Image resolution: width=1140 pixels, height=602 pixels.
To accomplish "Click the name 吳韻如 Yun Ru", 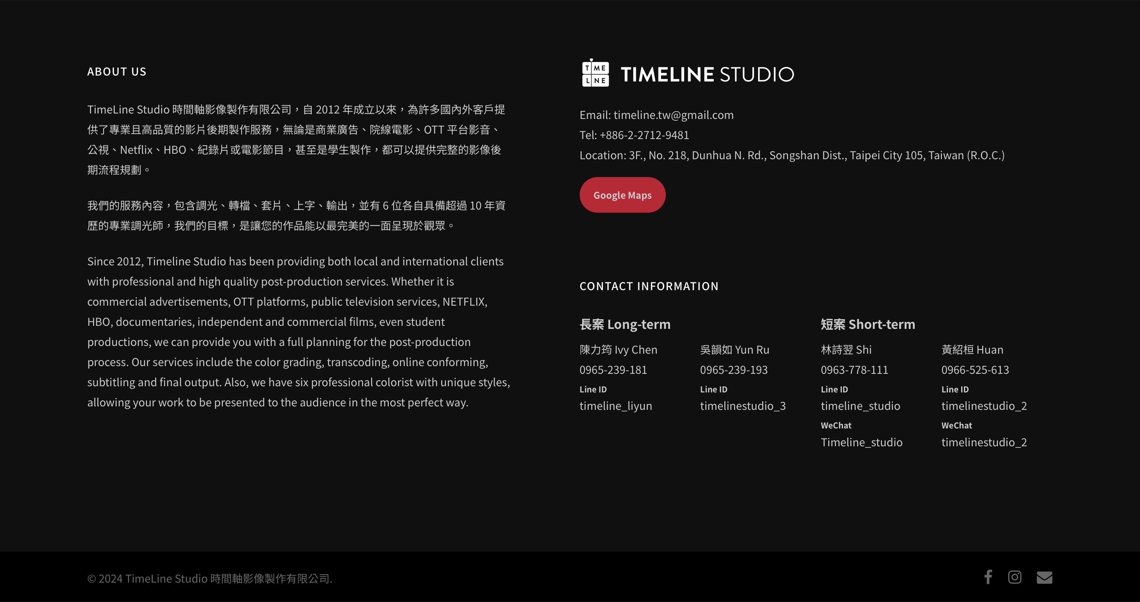I will 735,350.
